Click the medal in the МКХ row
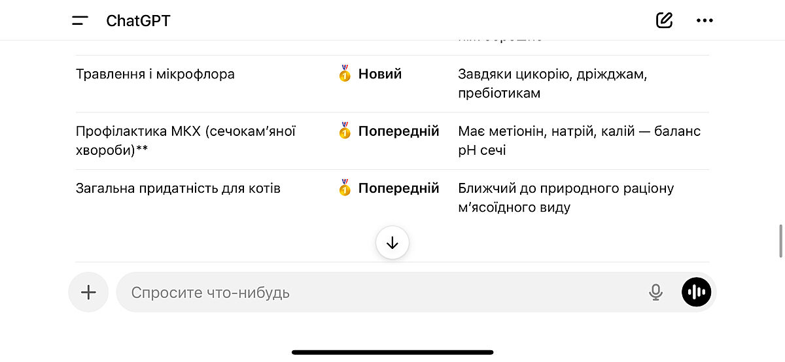This screenshot has width=785, height=362. (345, 131)
